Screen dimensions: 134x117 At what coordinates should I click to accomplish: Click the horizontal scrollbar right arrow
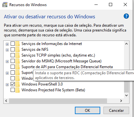click(x=121, y=101)
